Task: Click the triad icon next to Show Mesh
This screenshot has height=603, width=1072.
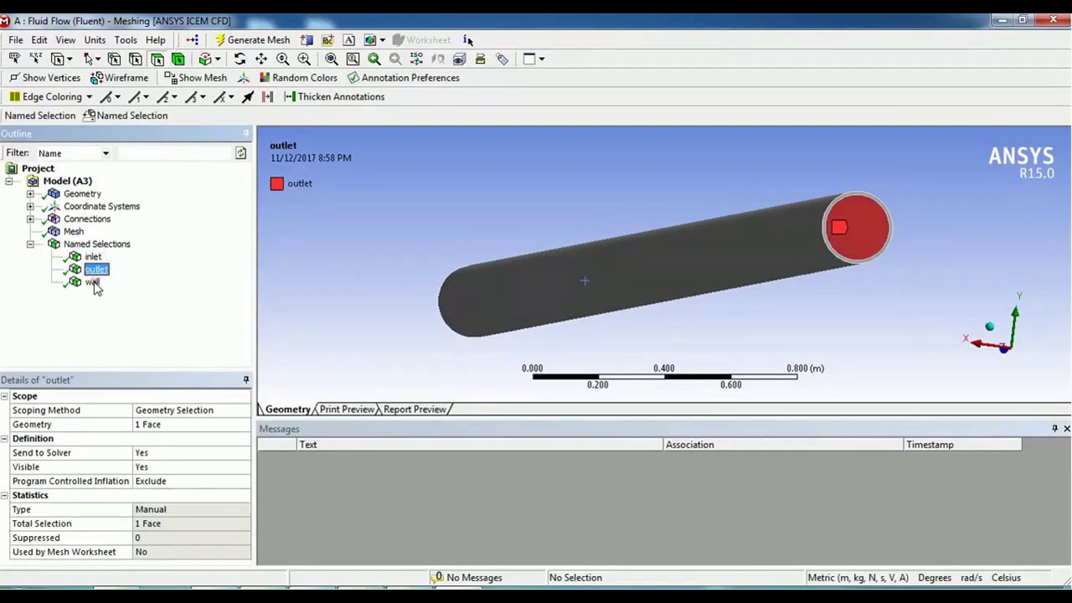Action: (x=244, y=77)
